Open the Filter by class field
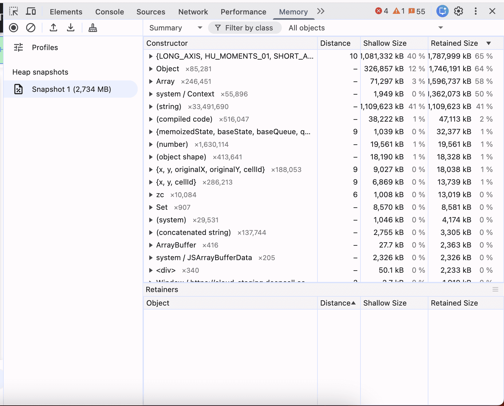 pyautogui.click(x=245, y=28)
